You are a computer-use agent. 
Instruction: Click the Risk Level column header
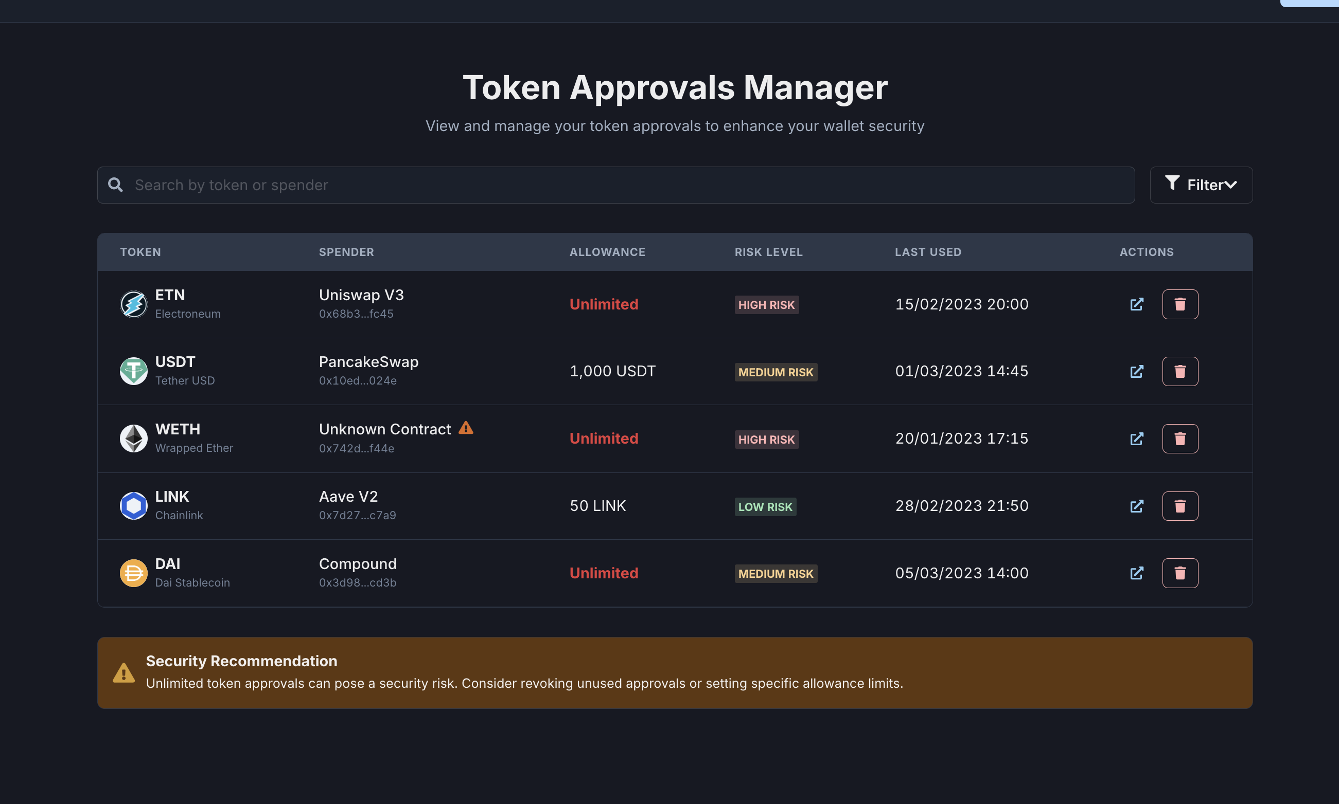(x=768, y=252)
